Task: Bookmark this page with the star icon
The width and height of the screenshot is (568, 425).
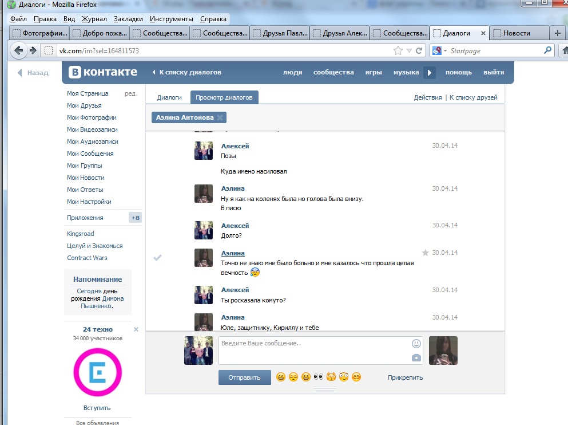Action: click(398, 51)
